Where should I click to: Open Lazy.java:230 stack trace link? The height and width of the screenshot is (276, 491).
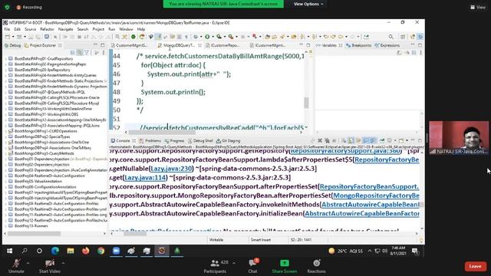click(x=171, y=169)
